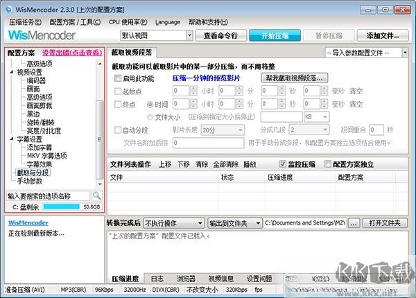Enable the 启用此功能 checkbox
The image size is (416, 298).
pyautogui.click(x=118, y=78)
